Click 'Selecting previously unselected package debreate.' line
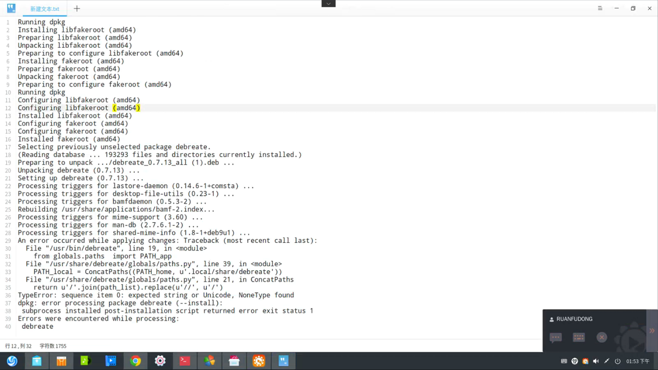 click(114, 147)
